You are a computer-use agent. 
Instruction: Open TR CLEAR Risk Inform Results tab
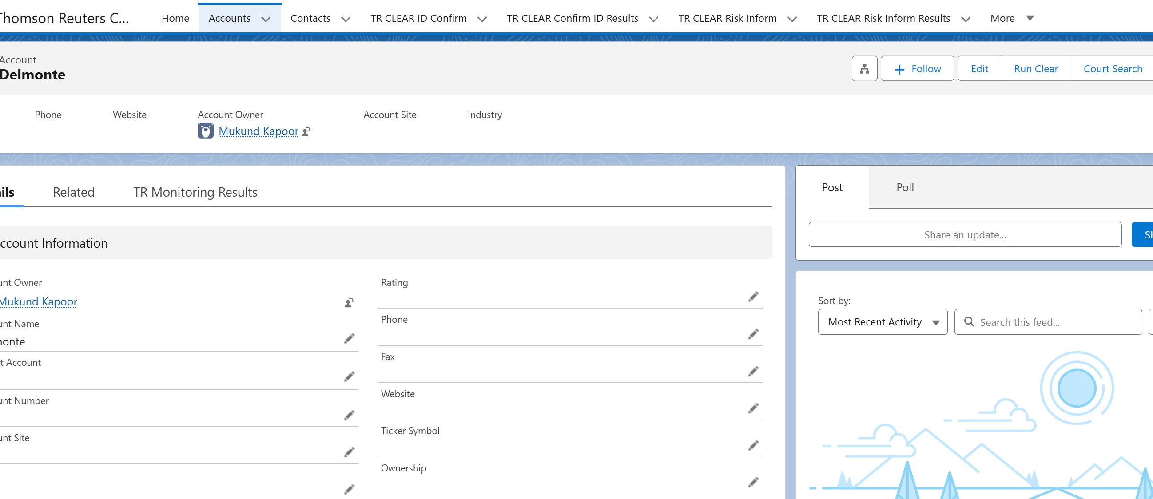(883, 18)
